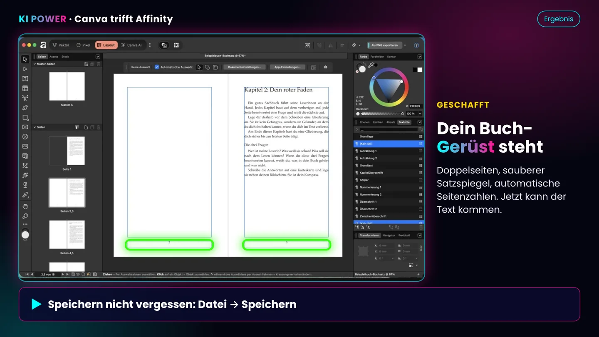Viewport: 599px width, 337px height.
Task: Click the Dokumenteinstellungen button
Action: (x=245, y=67)
